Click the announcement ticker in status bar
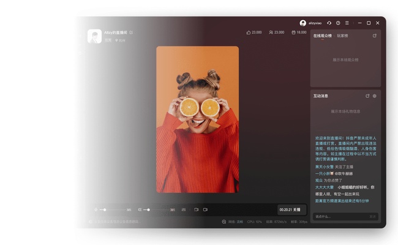Screen dimensions: 398x245 click(x=115, y=222)
